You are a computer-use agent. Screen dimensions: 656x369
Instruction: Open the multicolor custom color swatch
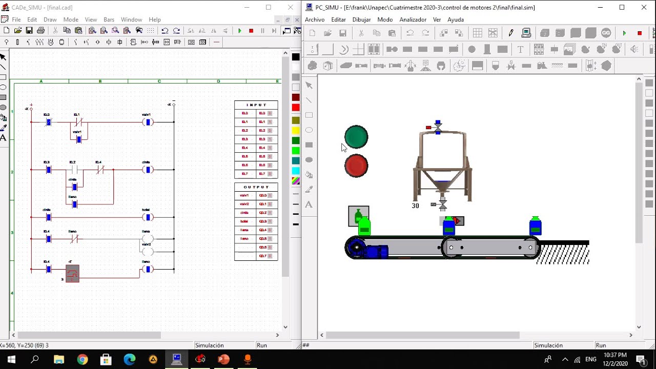[296, 181]
